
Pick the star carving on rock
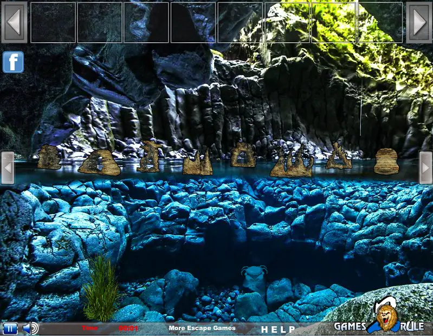pyautogui.click(x=63, y=243)
